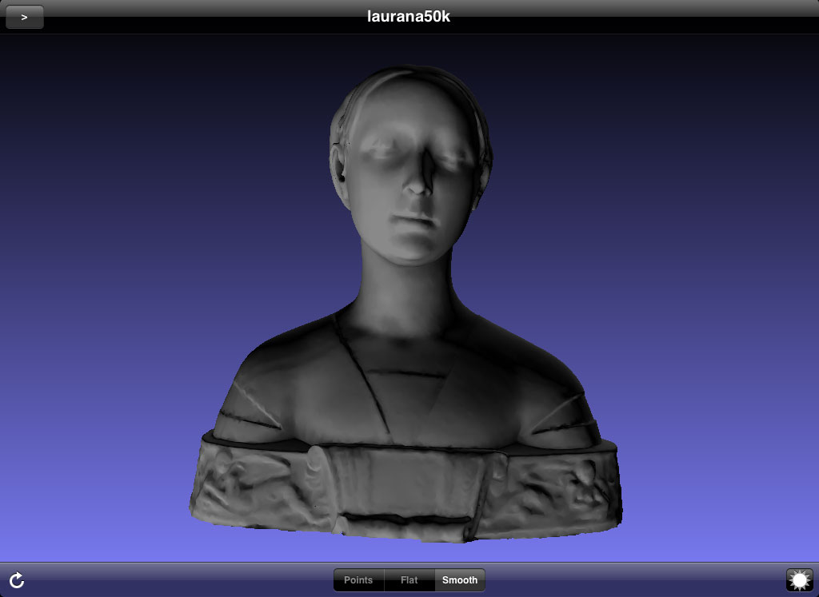Image resolution: width=819 pixels, height=597 pixels.
Task: Click the 3D bust model in the viewport
Action: 406,304
